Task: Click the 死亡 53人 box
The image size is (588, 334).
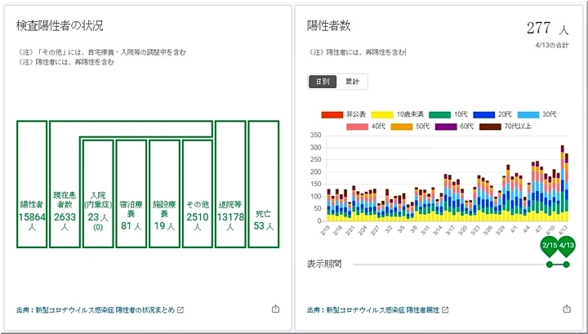Action: tap(261, 219)
